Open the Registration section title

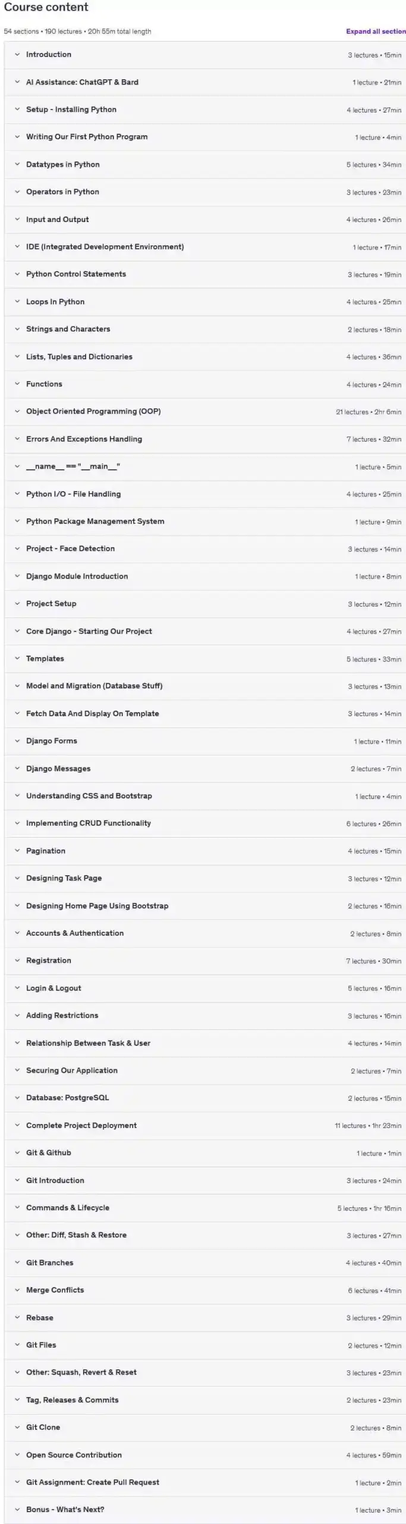[x=49, y=961]
